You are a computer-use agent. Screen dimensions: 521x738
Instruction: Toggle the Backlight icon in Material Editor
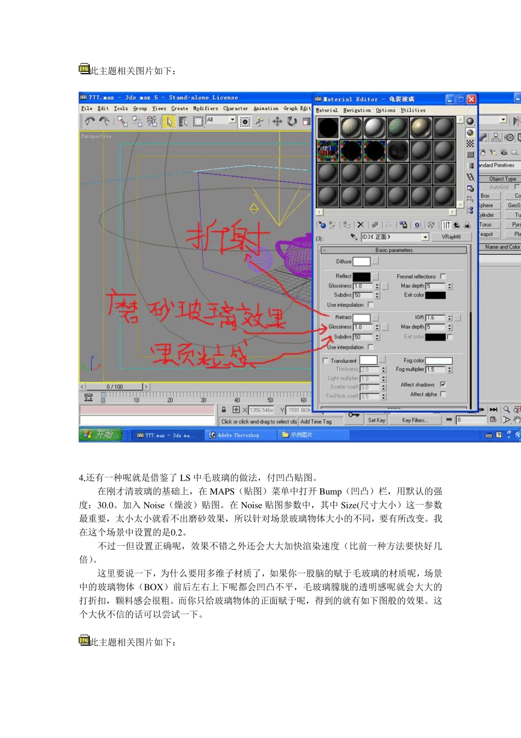[470, 132]
